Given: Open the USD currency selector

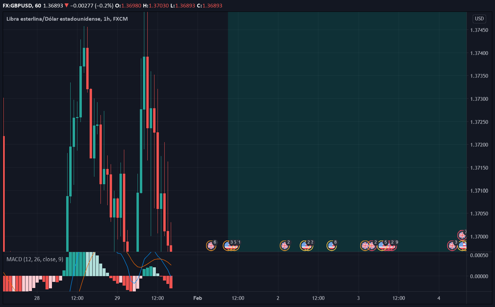Looking at the screenshot, I should tap(479, 19).
